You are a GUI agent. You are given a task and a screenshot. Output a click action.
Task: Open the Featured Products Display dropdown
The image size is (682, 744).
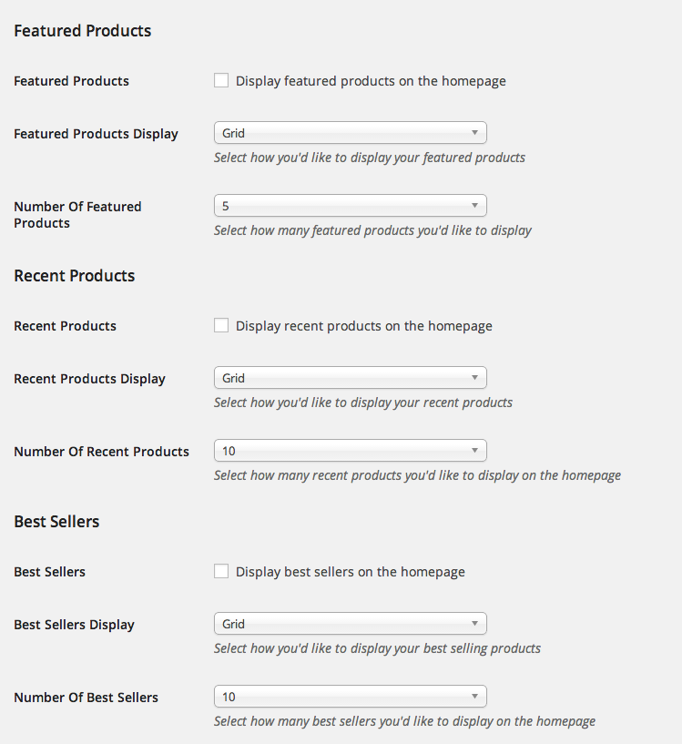[351, 133]
